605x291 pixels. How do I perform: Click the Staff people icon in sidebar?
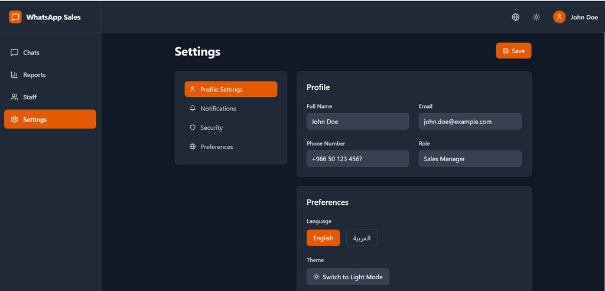pos(15,97)
